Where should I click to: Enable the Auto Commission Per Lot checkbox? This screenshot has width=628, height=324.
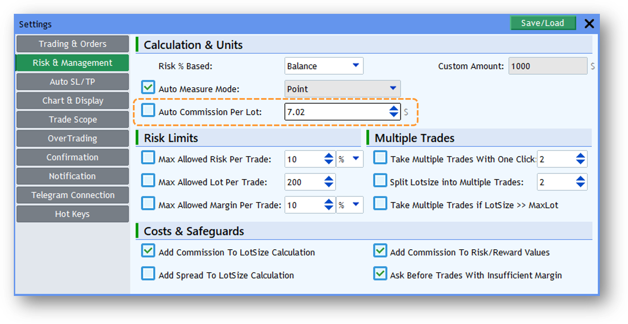click(x=148, y=111)
